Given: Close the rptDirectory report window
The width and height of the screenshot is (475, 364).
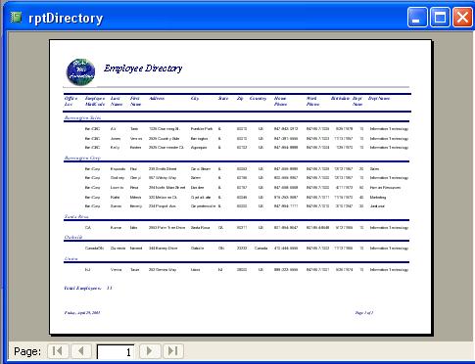Looking at the screenshot, I should [462, 17].
